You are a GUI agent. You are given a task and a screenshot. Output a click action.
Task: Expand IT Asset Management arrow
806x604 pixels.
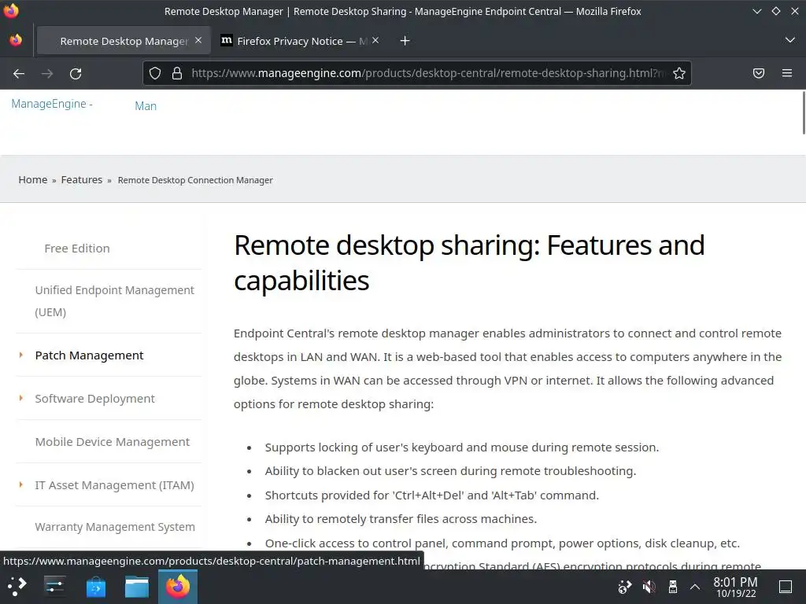coord(21,484)
